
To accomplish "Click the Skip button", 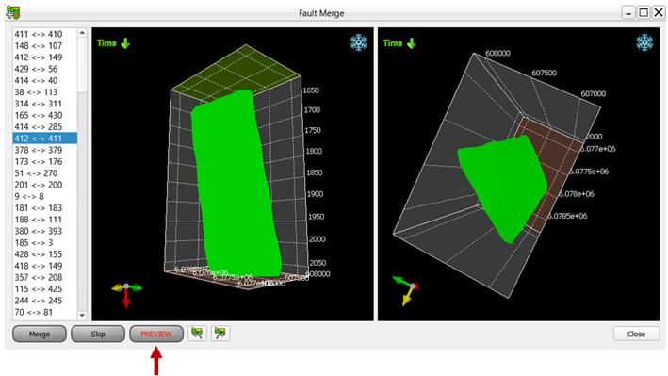I will (x=98, y=334).
